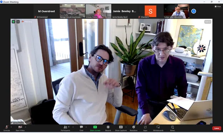Select Judge John Alexander's video thumbnail
This screenshot has width=223, height=133.
point(177,11)
